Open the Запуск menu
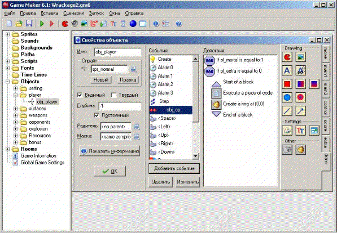 (97, 14)
